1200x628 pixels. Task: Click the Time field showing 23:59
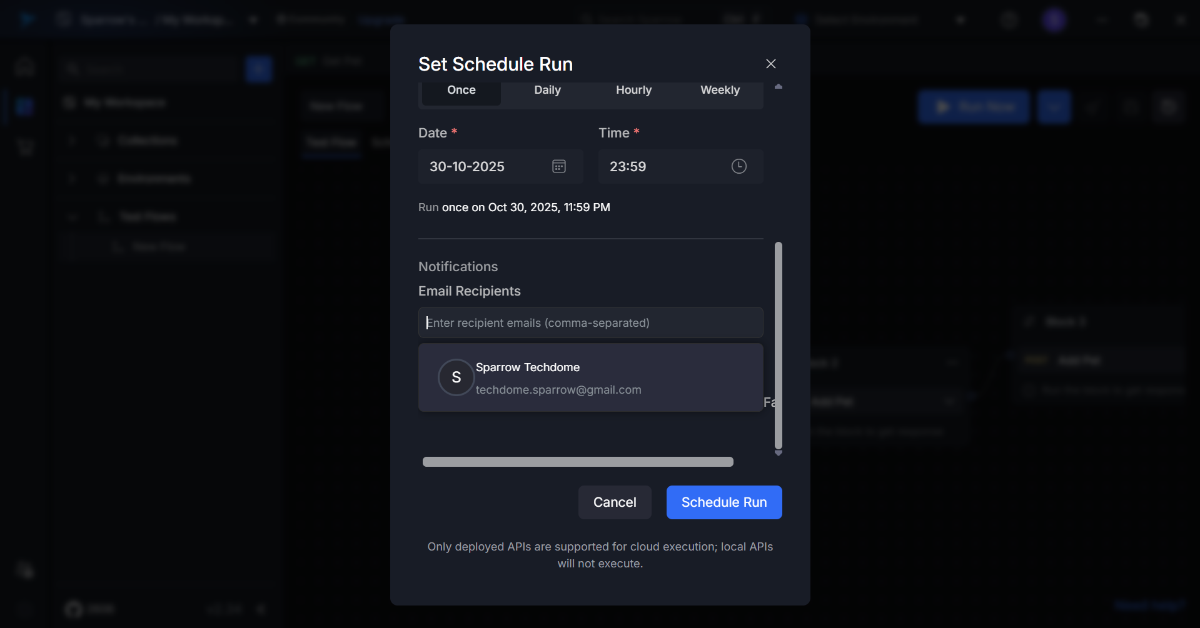click(663, 167)
